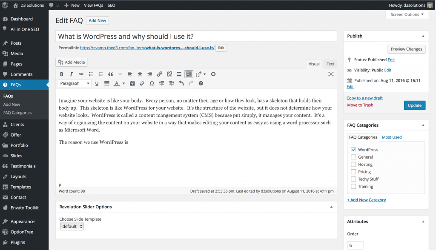Insert or edit link
This screenshot has height=250, width=436.
click(159, 74)
